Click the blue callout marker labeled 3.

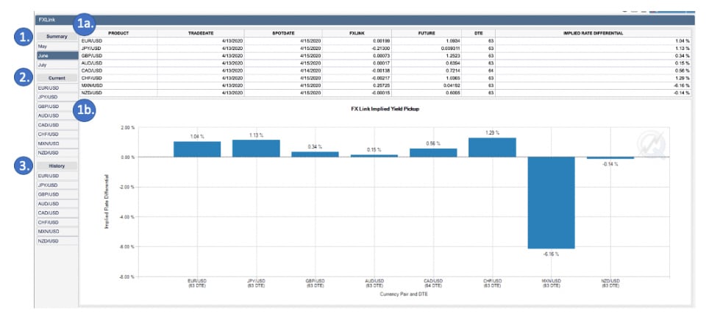point(24,166)
